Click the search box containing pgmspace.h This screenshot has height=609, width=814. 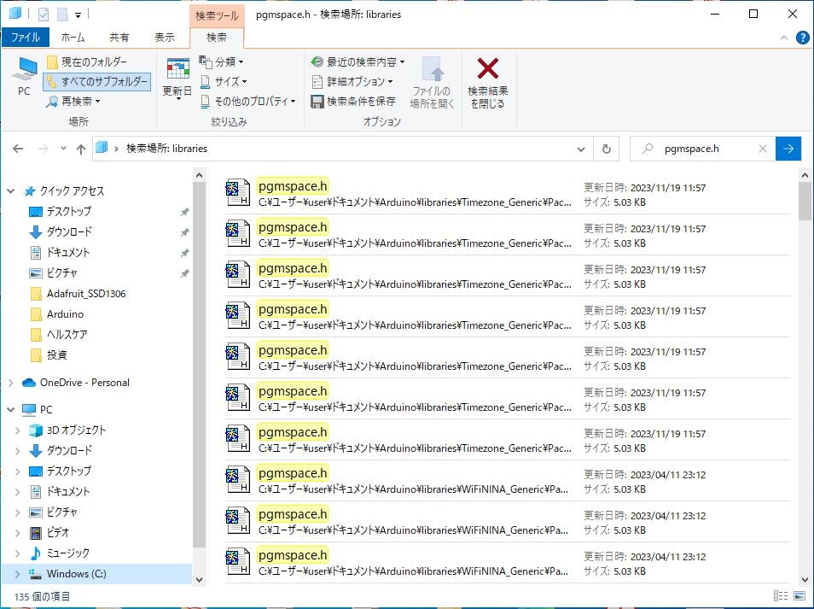702,149
